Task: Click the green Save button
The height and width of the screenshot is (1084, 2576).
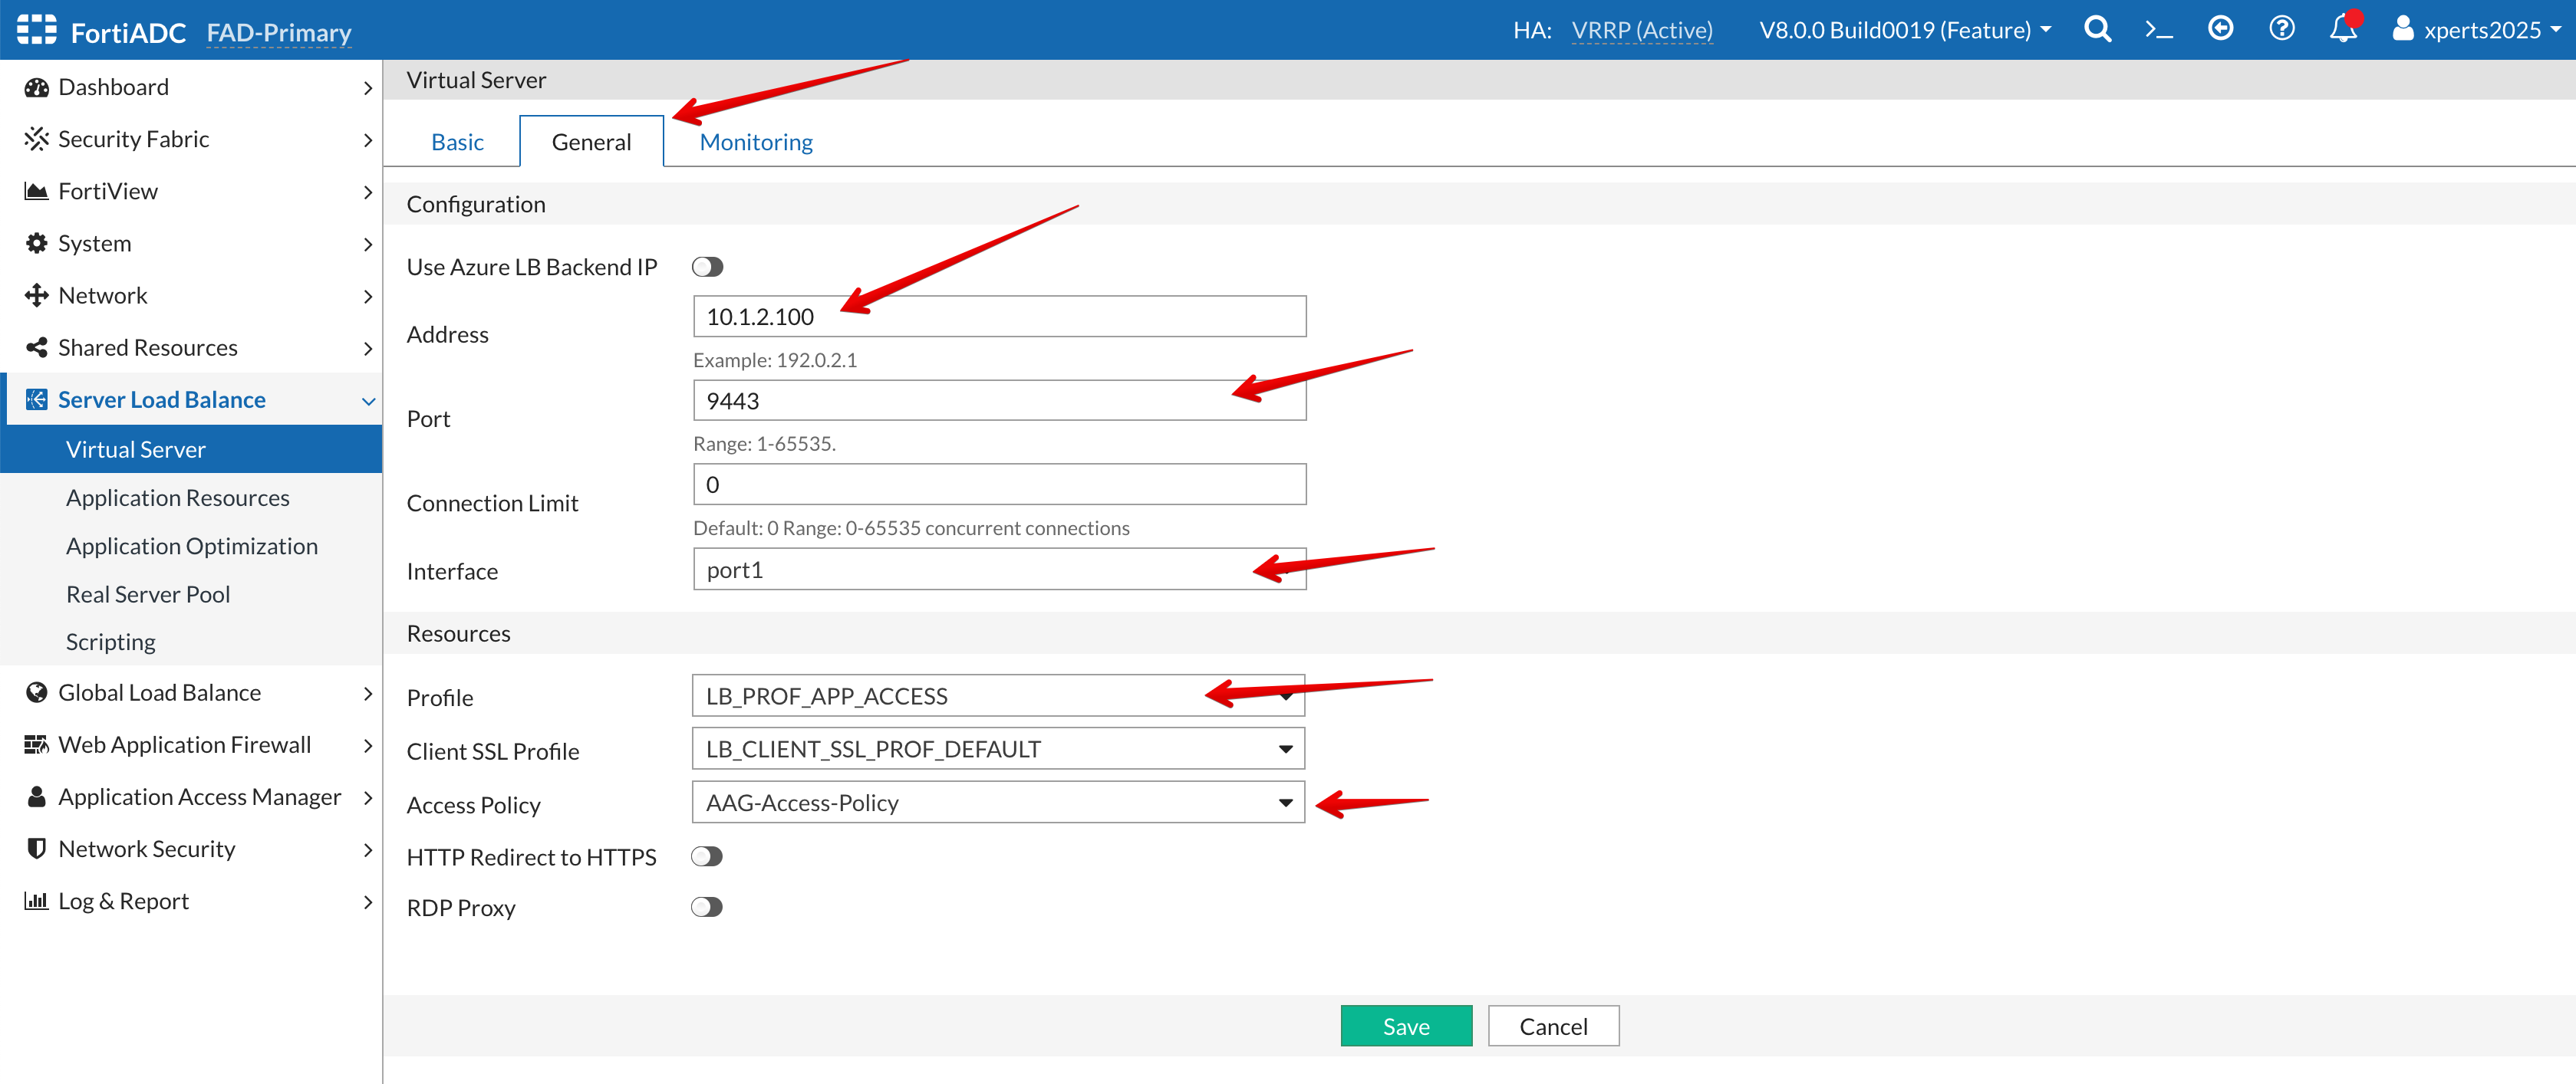Action: (x=1405, y=1026)
